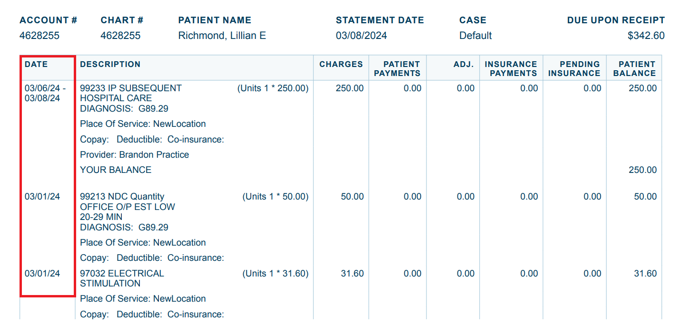Select the PENDING INSURANCE column header
This screenshot has width=681, height=324.
(574, 68)
